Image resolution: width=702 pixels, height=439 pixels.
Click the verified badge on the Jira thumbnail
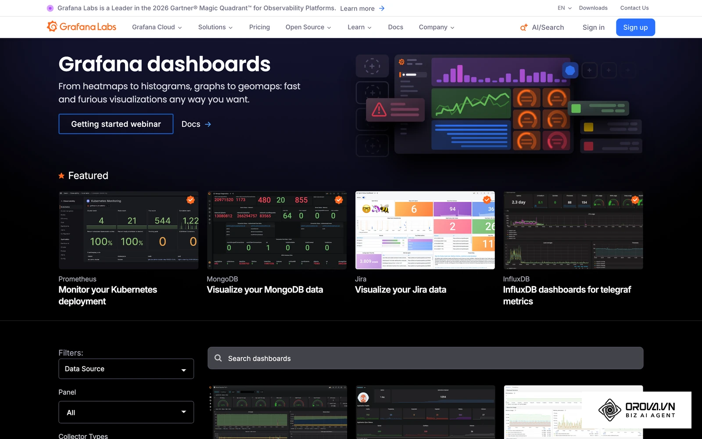click(x=487, y=200)
